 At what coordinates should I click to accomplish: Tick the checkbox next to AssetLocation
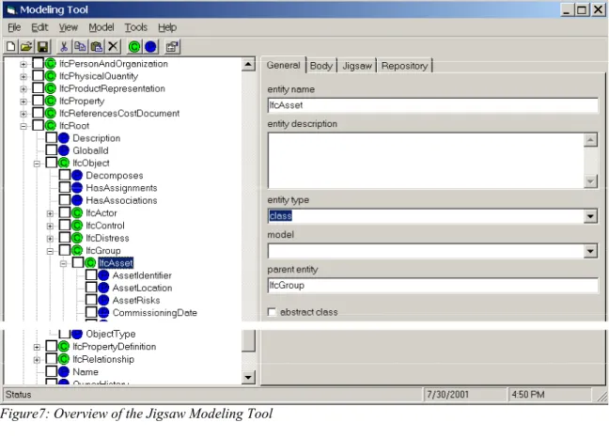pyautogui.click(x=91, y=288)
